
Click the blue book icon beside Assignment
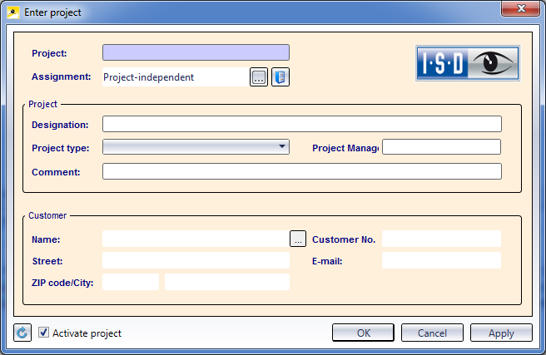[x=280, y=77]
